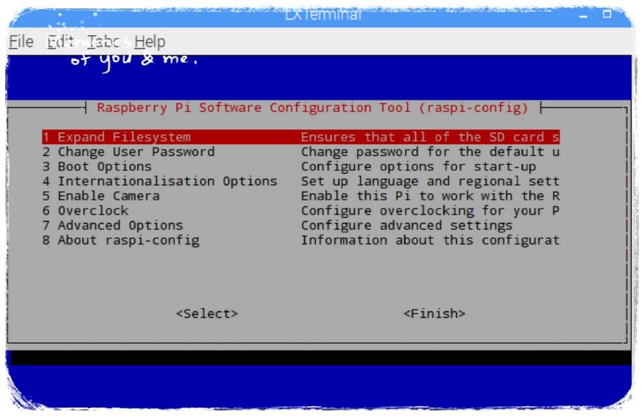Click the Expand Filesystem description text
Image resolution: width=644 pixels, height=416 pixels.
[430, 136]
